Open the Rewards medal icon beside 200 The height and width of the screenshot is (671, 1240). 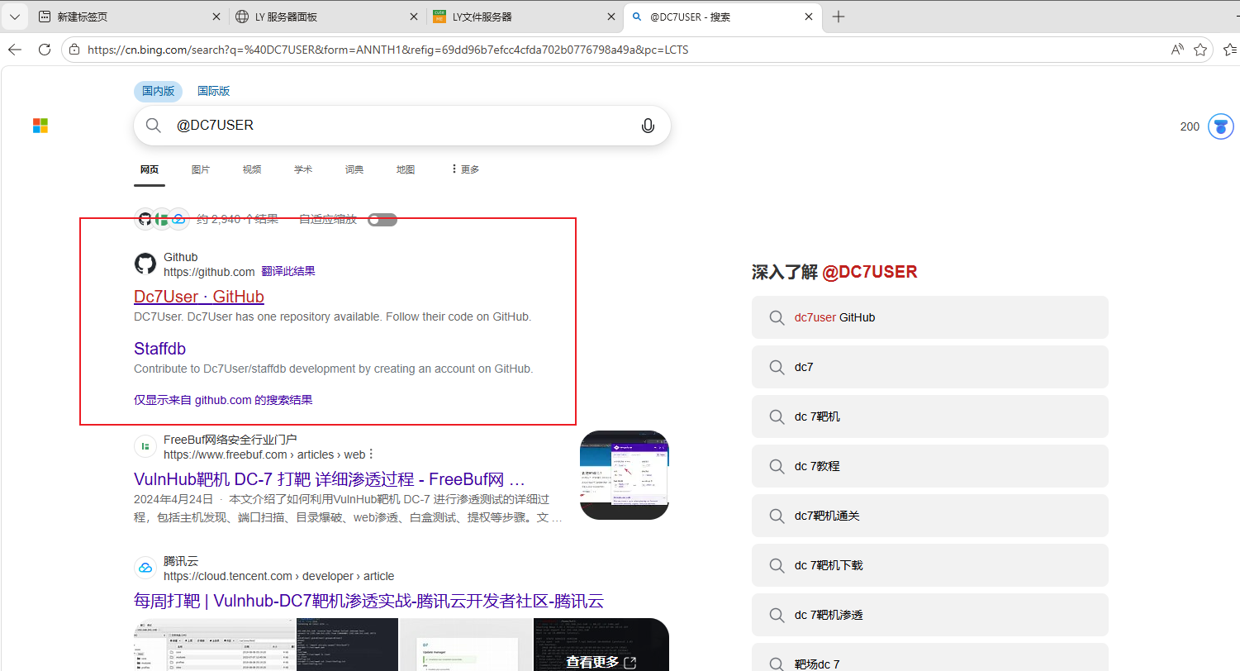click(1220, 126)
